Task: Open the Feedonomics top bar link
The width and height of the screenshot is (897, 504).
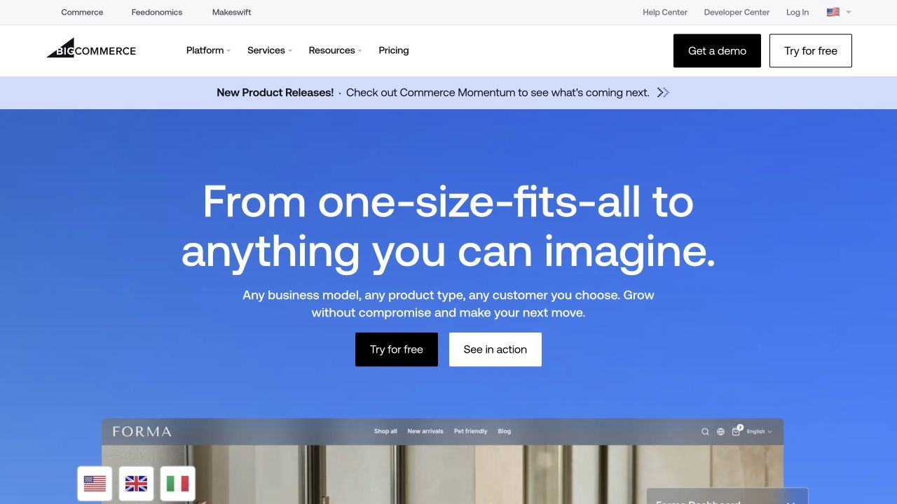Action: point(157,12)
